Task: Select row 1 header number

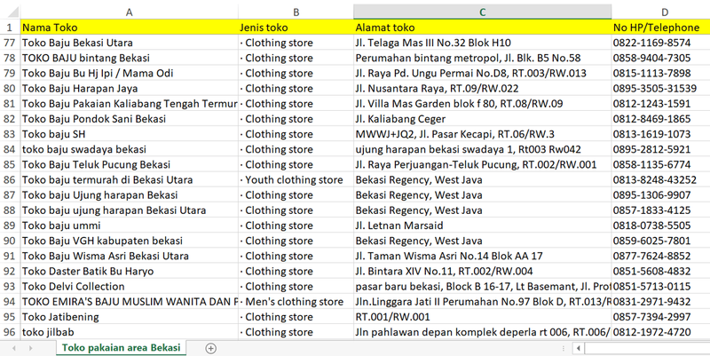Action: (x=10, y=28)
